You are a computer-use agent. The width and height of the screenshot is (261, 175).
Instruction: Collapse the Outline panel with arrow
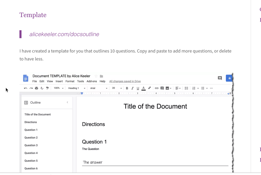pyautogui.click(x=68, y=102)
